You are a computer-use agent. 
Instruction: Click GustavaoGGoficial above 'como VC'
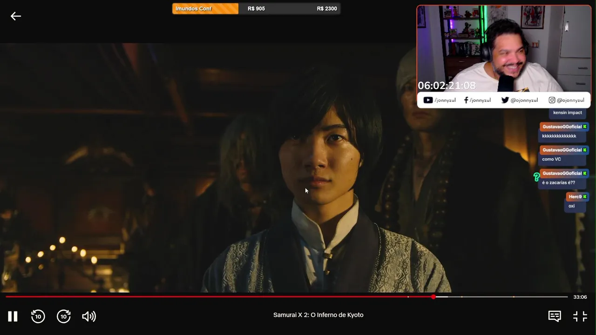562,150
